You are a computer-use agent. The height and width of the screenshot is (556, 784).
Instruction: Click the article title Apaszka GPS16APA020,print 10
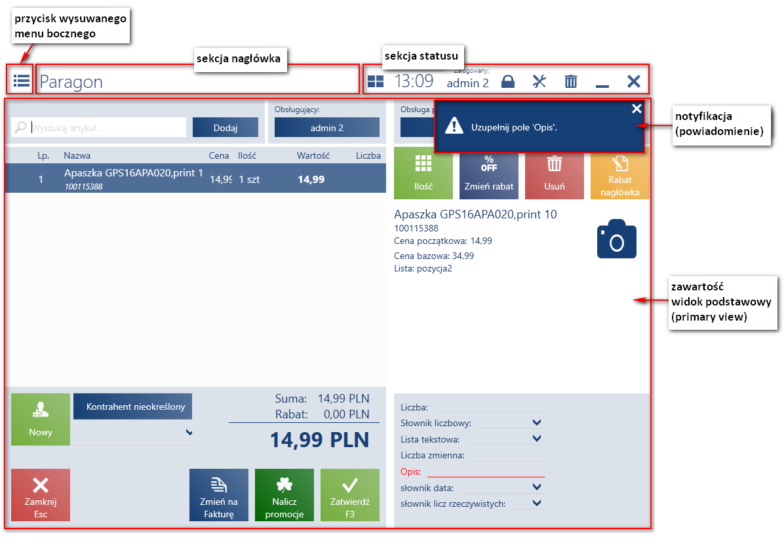click(475, 214)
